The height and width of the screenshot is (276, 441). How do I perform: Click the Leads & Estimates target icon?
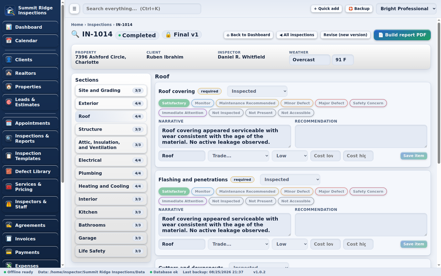9,102
